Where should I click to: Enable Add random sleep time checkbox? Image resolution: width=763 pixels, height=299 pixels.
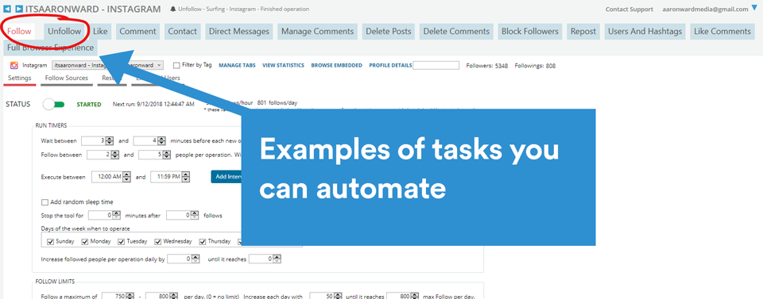click(45, 202)
